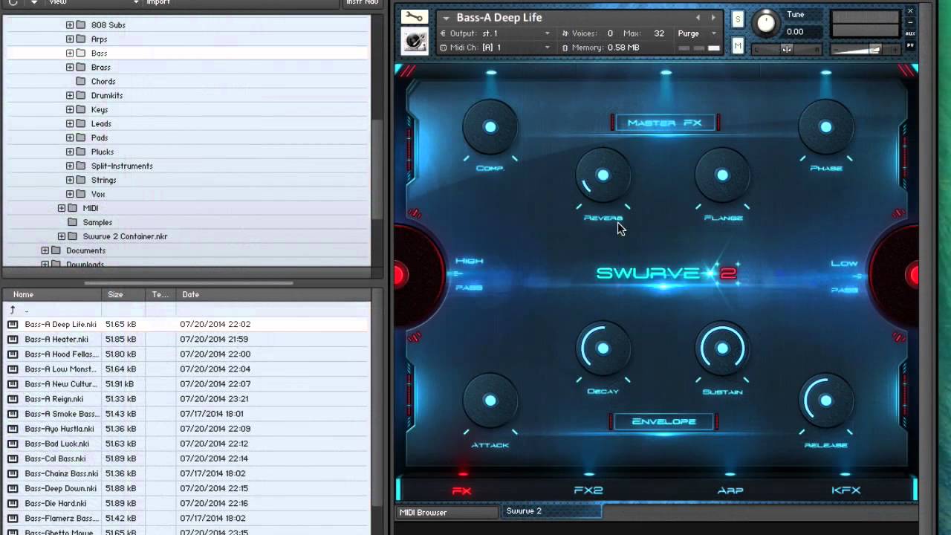Image resolution: width=951 pixels, height=535 pixels.
Task: Open the Output st. 1 dropdown
Action: [495, 33]
